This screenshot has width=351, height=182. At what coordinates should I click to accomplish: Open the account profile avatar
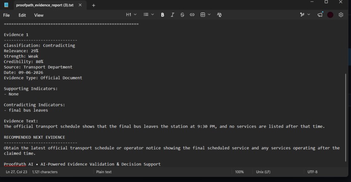(330, 15)
